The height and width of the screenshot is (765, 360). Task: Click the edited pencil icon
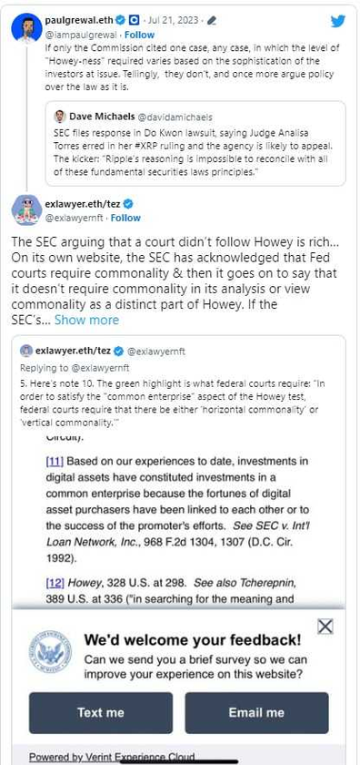pyautogui.click(x=212, y=20)
